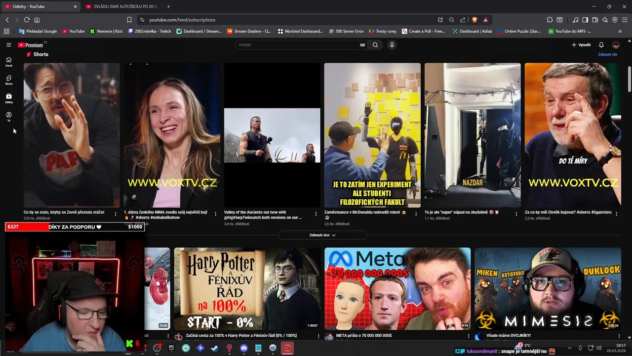Open browser extensions puzzle icon
The image size is (632, 356).
pyautogui.click(x=550, y=20)
